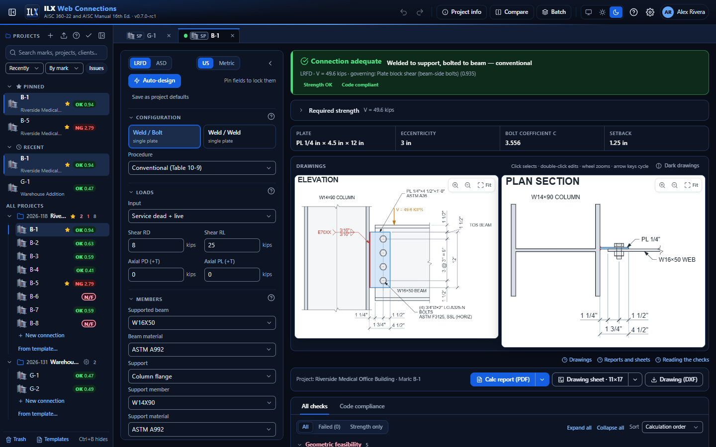Open help for the Members section
The image size is (716, 447).
271,298
